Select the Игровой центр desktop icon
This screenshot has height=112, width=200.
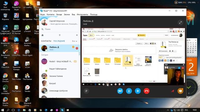point(27,102)
